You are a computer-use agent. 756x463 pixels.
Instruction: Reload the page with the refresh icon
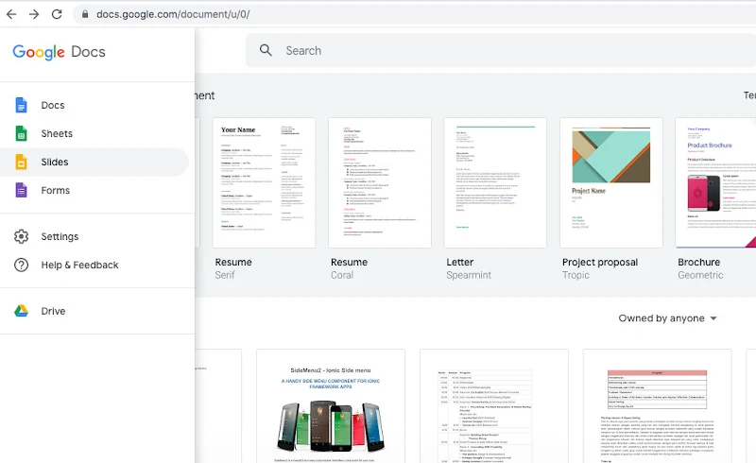tap(57, 14)
